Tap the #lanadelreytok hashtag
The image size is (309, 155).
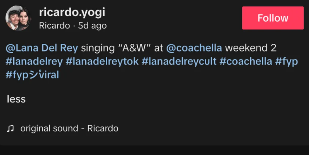(102, 61)
